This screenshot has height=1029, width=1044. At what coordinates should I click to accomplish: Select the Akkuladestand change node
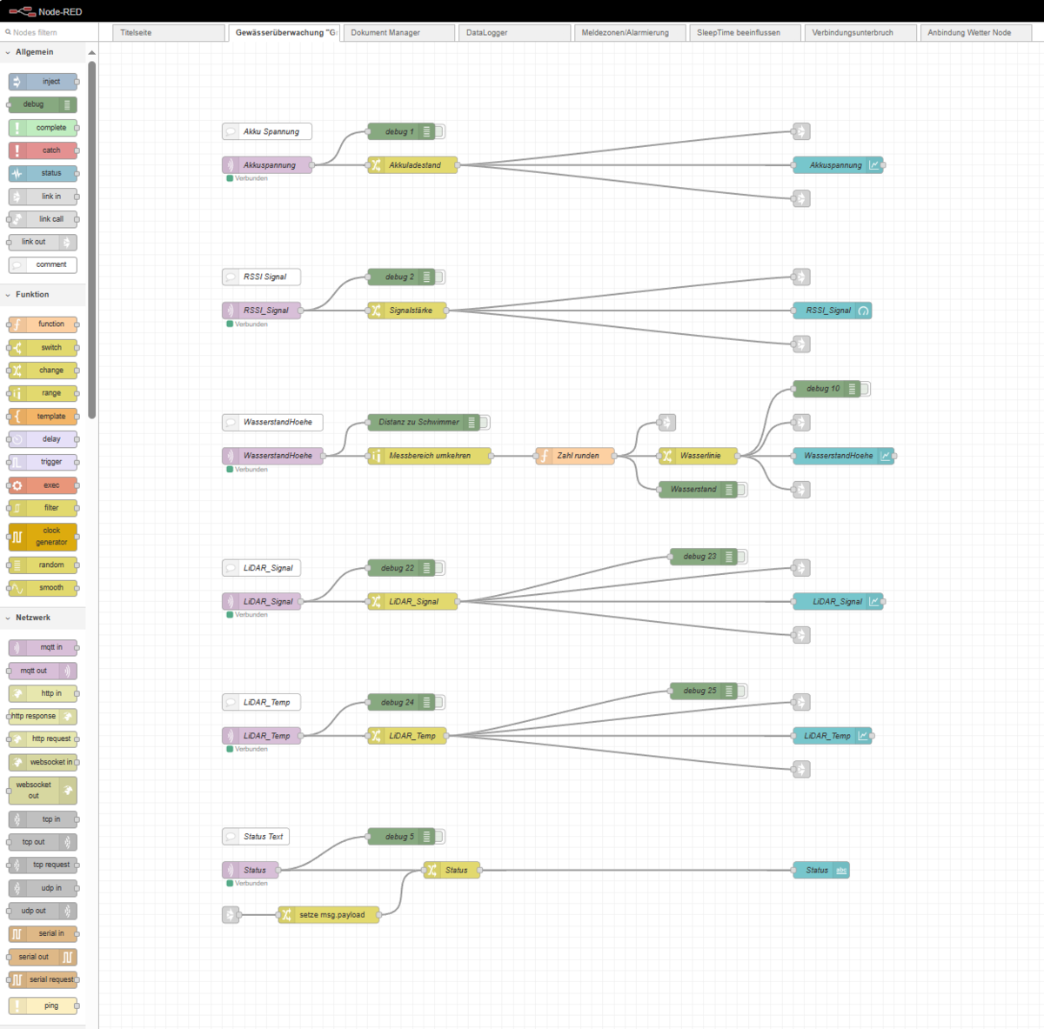pos(412,165)
